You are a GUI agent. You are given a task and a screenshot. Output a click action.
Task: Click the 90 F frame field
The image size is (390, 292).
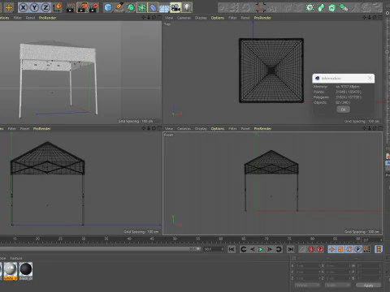pyautogui.click(x=214, y=249)
